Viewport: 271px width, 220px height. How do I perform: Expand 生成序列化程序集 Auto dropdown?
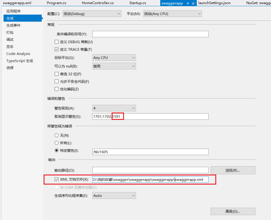point(114,195)
